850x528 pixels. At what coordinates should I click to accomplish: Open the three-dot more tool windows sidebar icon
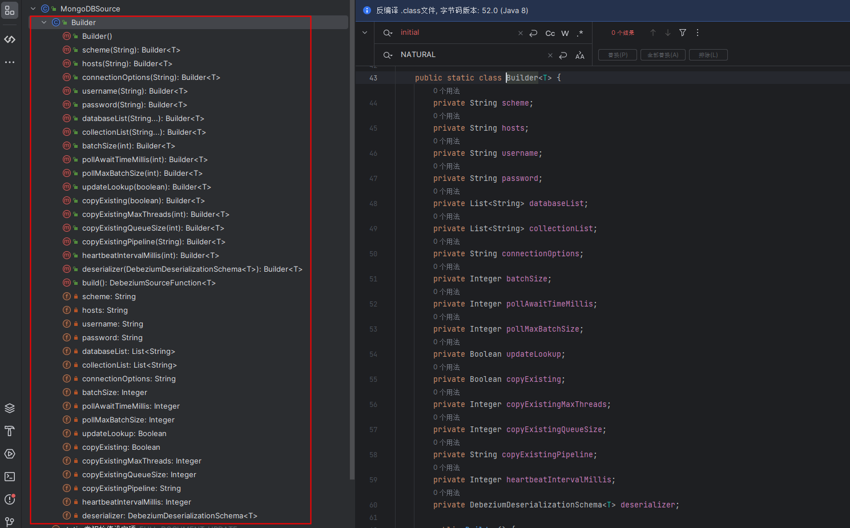(x=10, y=62)
